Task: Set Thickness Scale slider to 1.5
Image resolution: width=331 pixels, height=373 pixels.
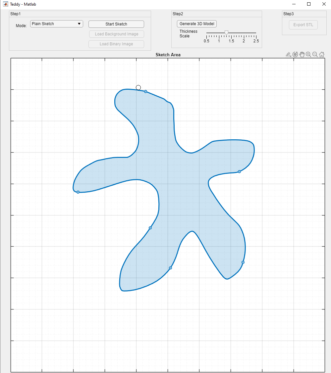Action: pyautogui.click(x=231, y=32)
